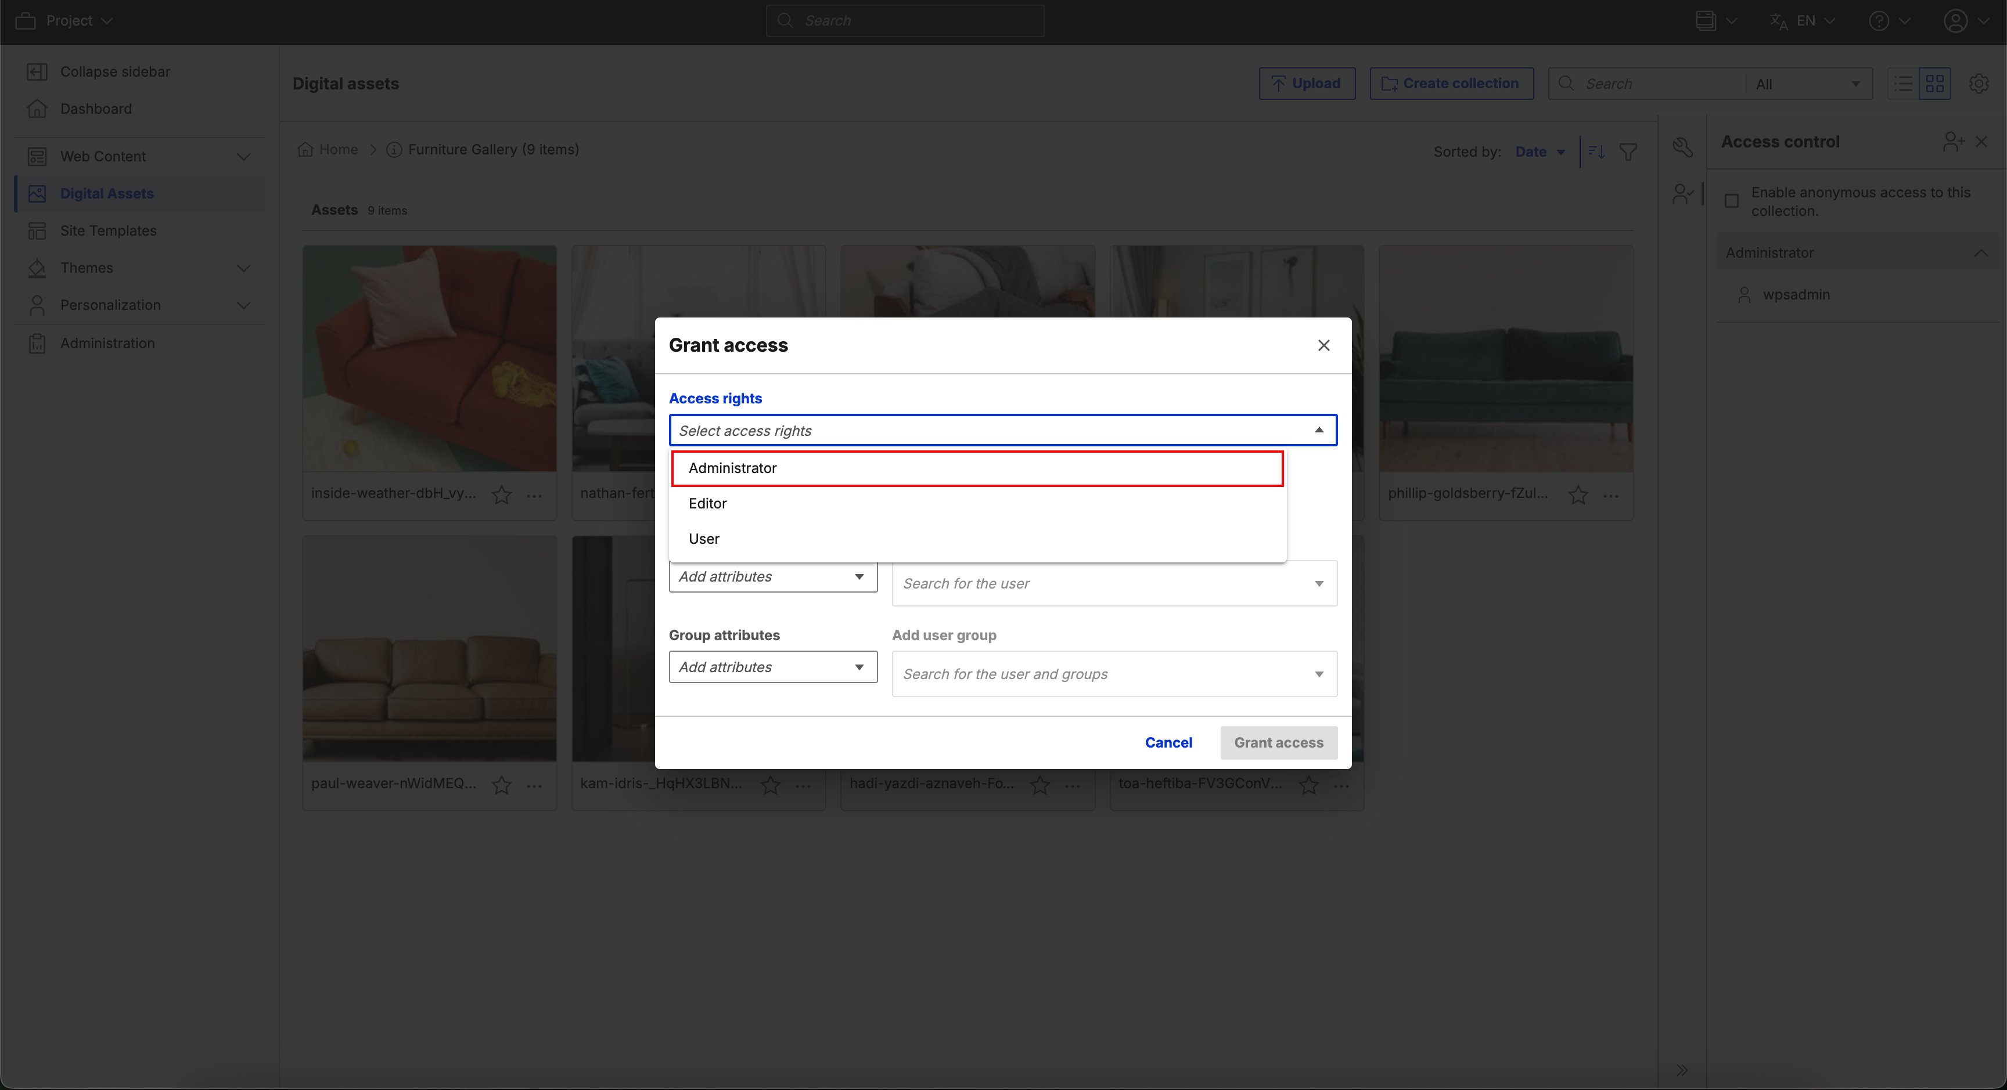Enable anonymous access checkbox

[x=1732, y=201]
